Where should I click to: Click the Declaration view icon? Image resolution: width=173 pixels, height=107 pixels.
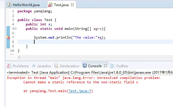56,66
